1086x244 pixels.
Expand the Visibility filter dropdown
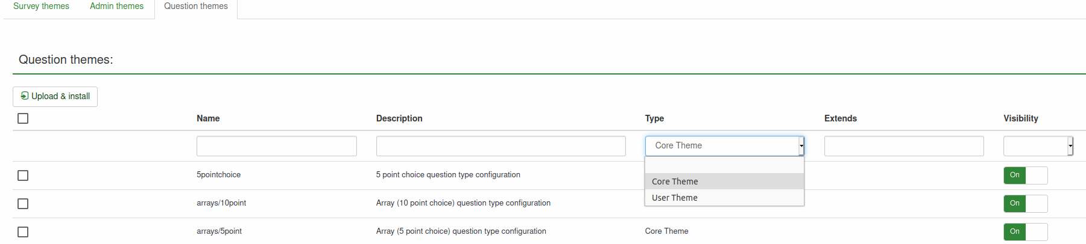pos(1038,146)
